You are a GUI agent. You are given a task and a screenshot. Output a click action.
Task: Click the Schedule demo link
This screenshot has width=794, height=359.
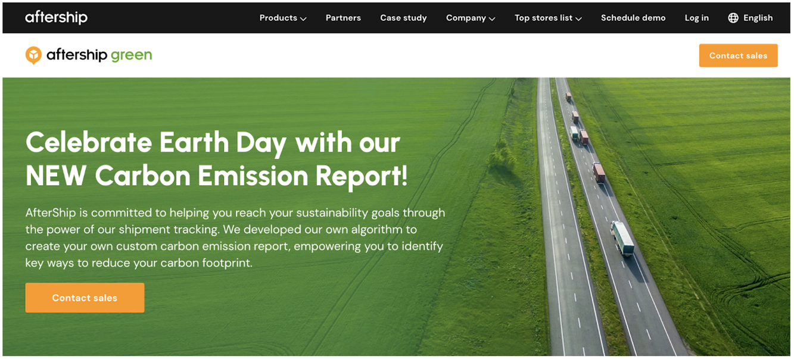[x=633, y=18]
